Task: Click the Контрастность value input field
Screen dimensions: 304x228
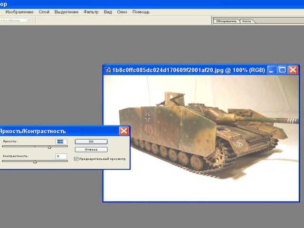Action: point(61,156)
